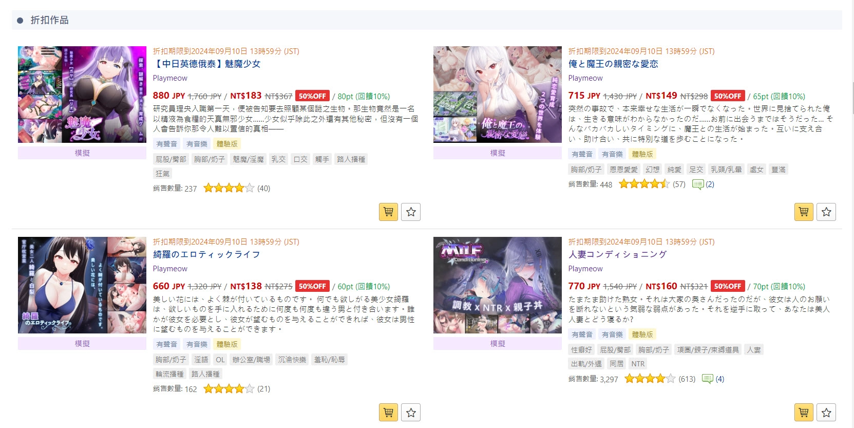Open the 人妻コンディショニング title link
Image resolution: width=854 pixels, height=428 pixels.
point(617,254)
